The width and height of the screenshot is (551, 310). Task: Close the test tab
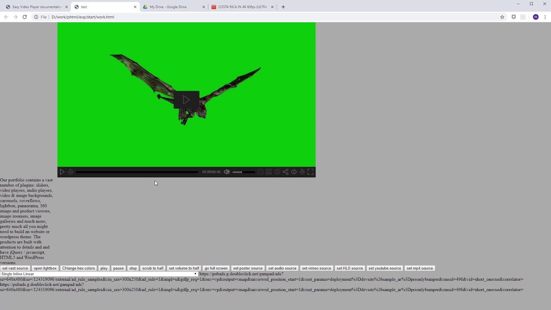click(135, 7)
